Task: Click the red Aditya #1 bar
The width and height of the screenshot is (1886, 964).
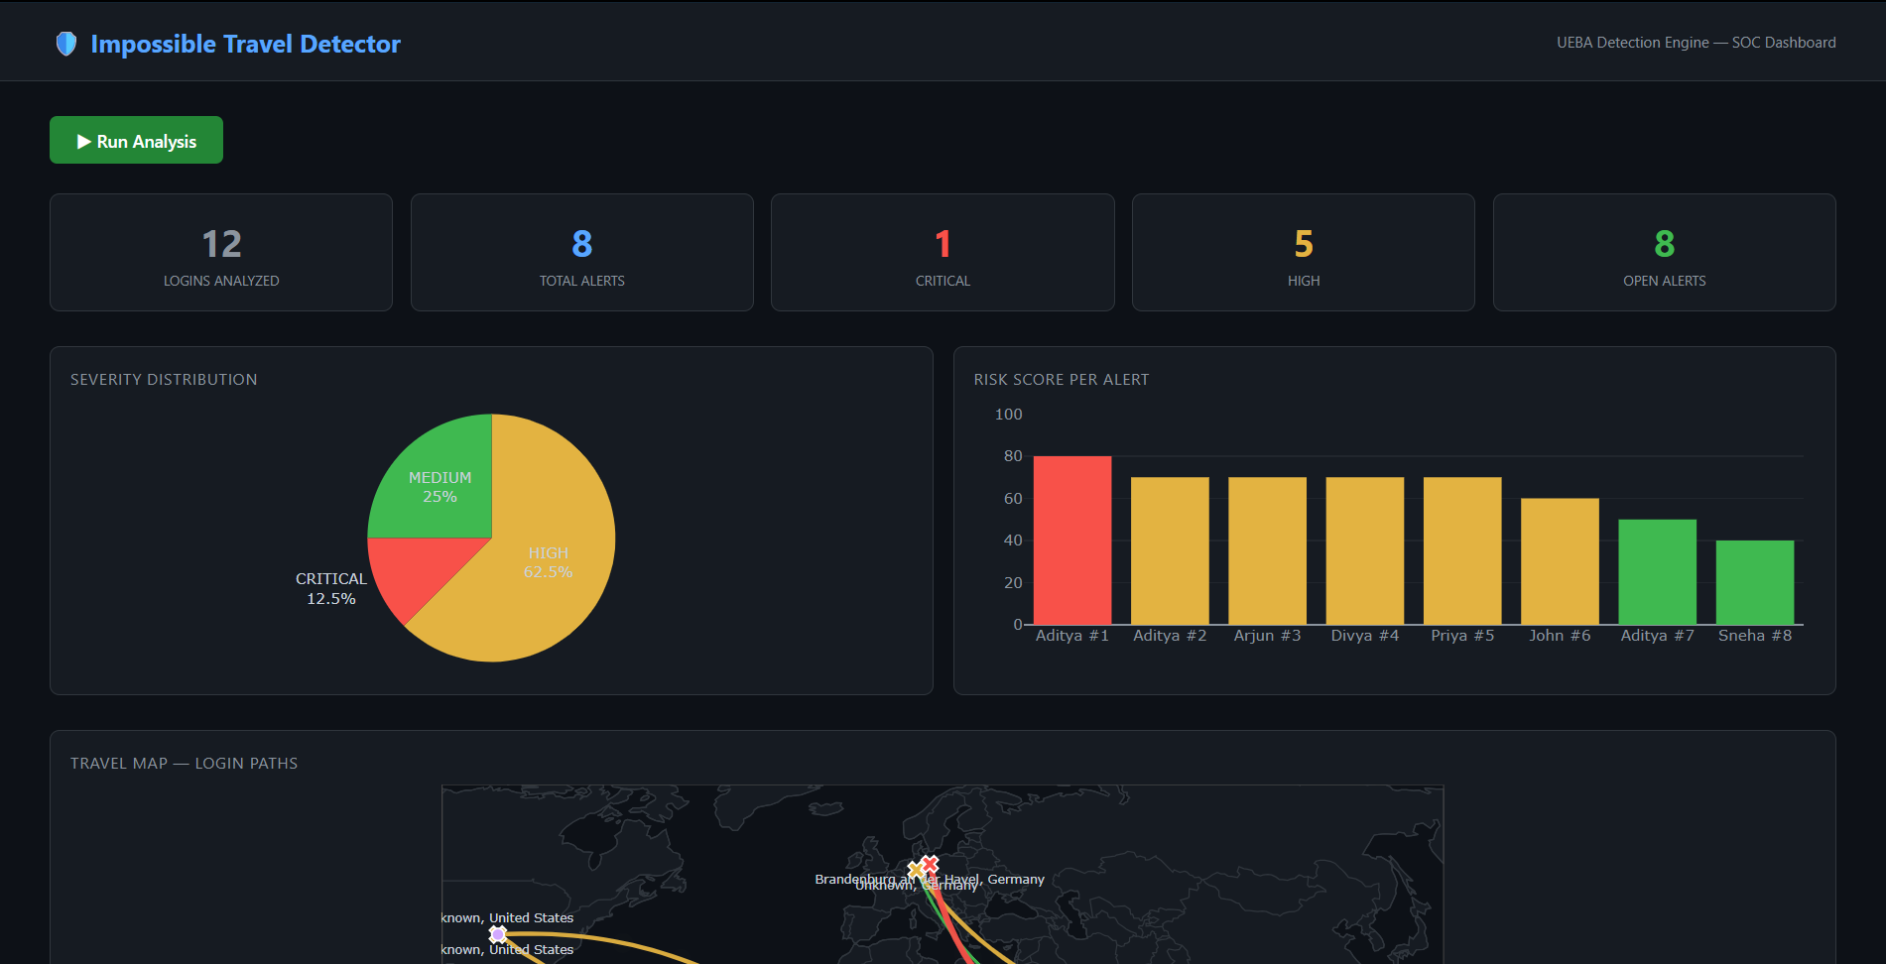Action: point(1072,541)
